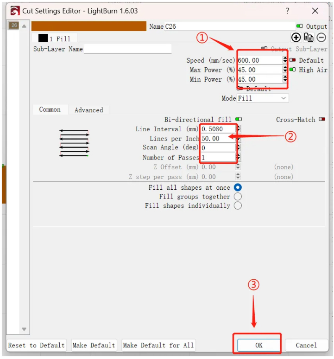
Task: Toggle the High Air switch
Action: click(292, 70)
